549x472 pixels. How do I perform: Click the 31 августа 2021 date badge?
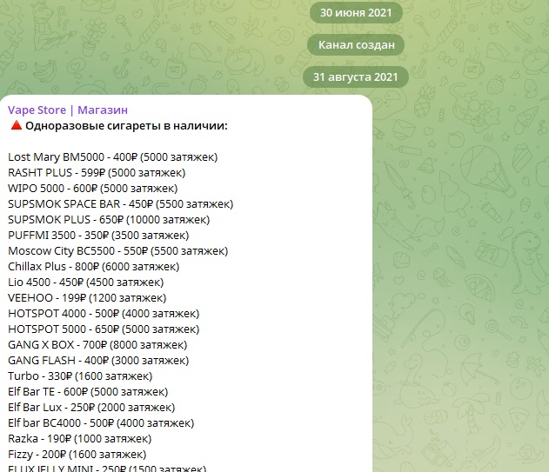click(356, 77)
